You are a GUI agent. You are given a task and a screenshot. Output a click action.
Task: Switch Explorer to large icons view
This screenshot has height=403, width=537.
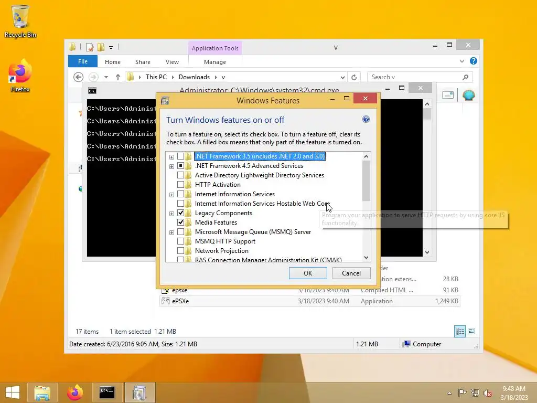point(471,331)
